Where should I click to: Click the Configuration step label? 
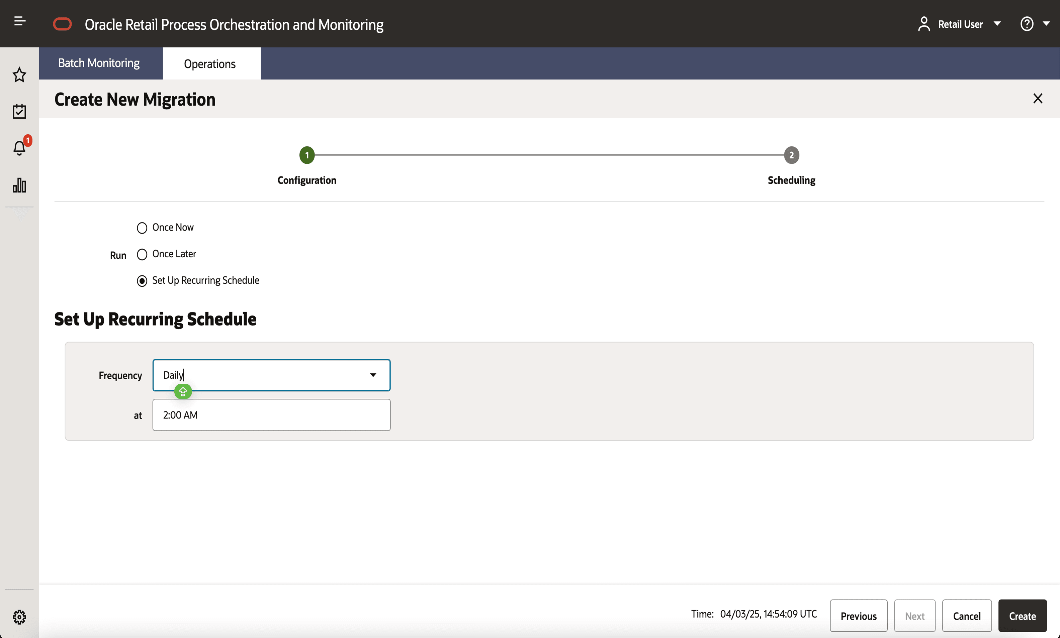click(x=307, y=180)
